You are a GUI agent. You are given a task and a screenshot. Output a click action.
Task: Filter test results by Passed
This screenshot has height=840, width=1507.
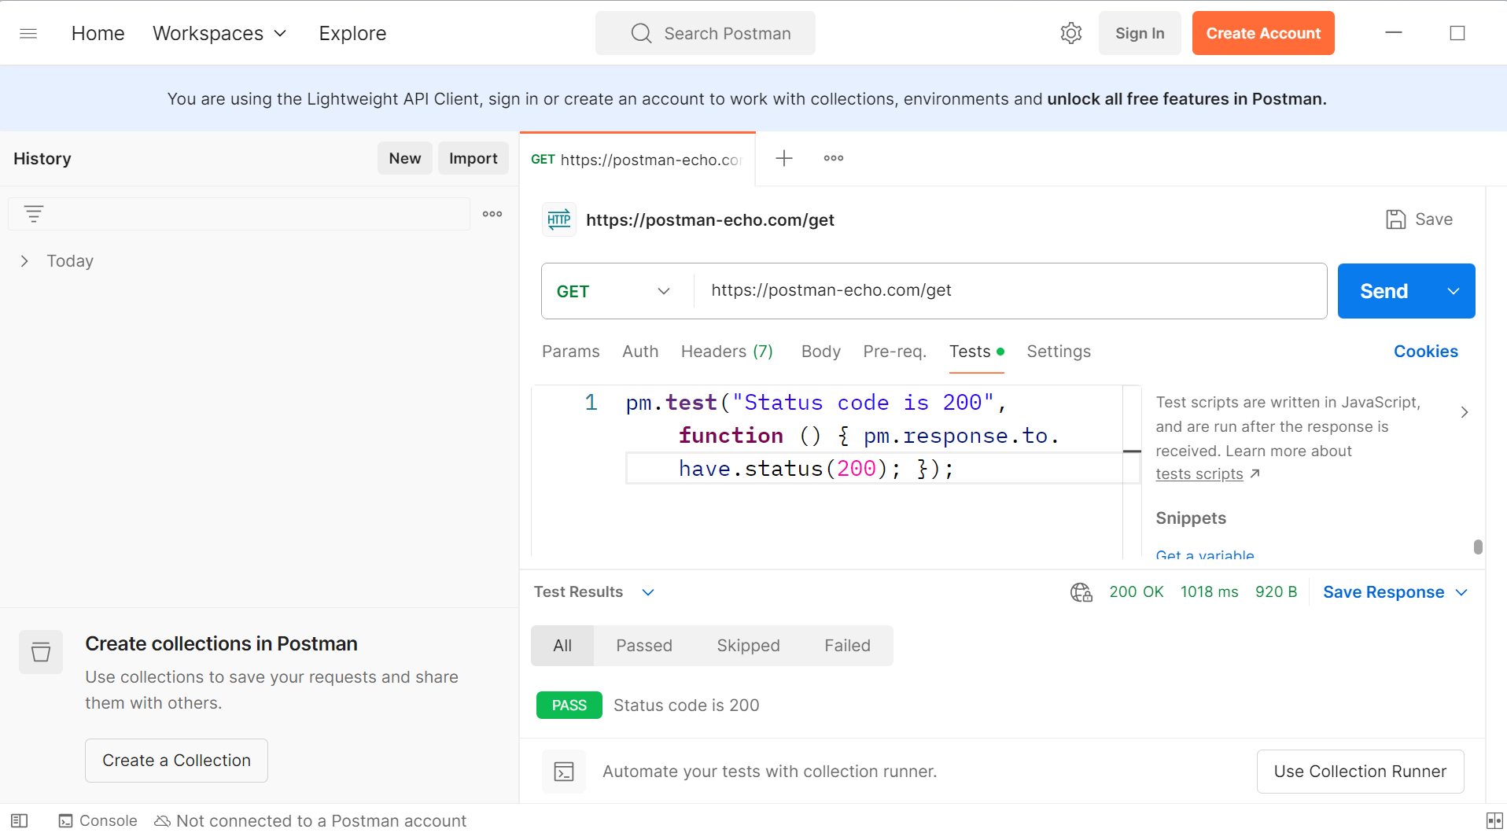643,646
